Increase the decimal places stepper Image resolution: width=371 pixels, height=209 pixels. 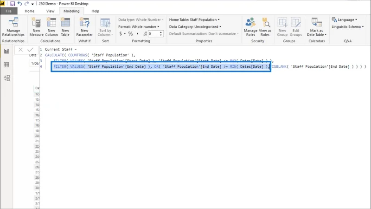pos(161,32)
